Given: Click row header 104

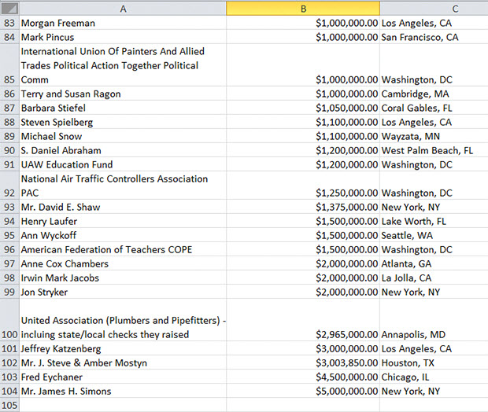Looking at the screenshot, I should 9,392.
